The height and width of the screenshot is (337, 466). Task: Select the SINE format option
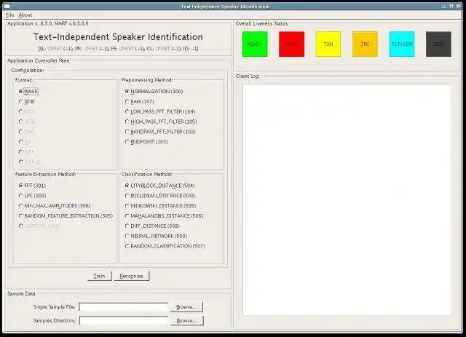click(27, 102)
